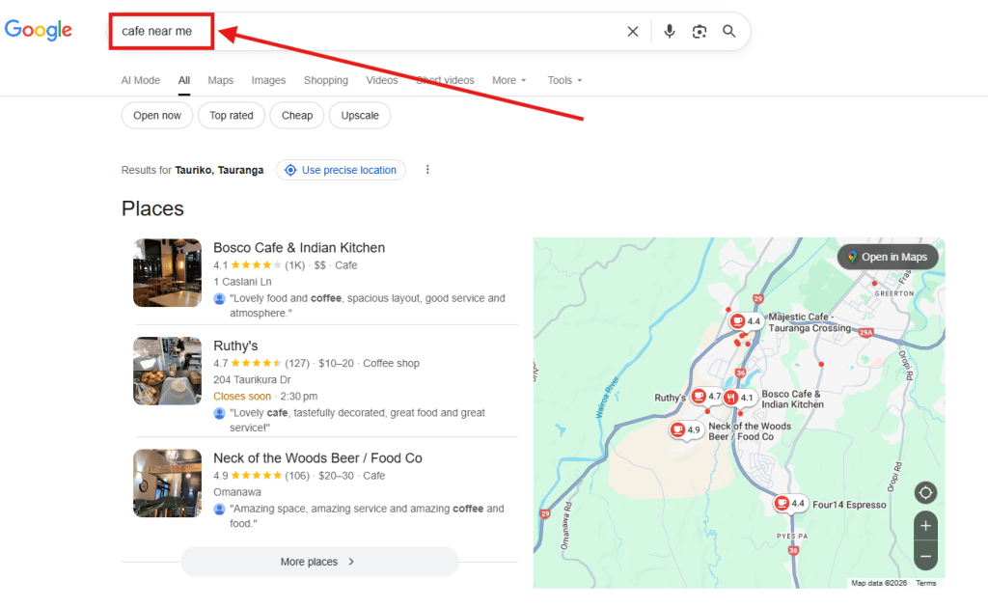Image resolution: width=988 pixels, height=608 pixels.
Task: Expand the More dropdown
Action: click(x=509, y=80)
